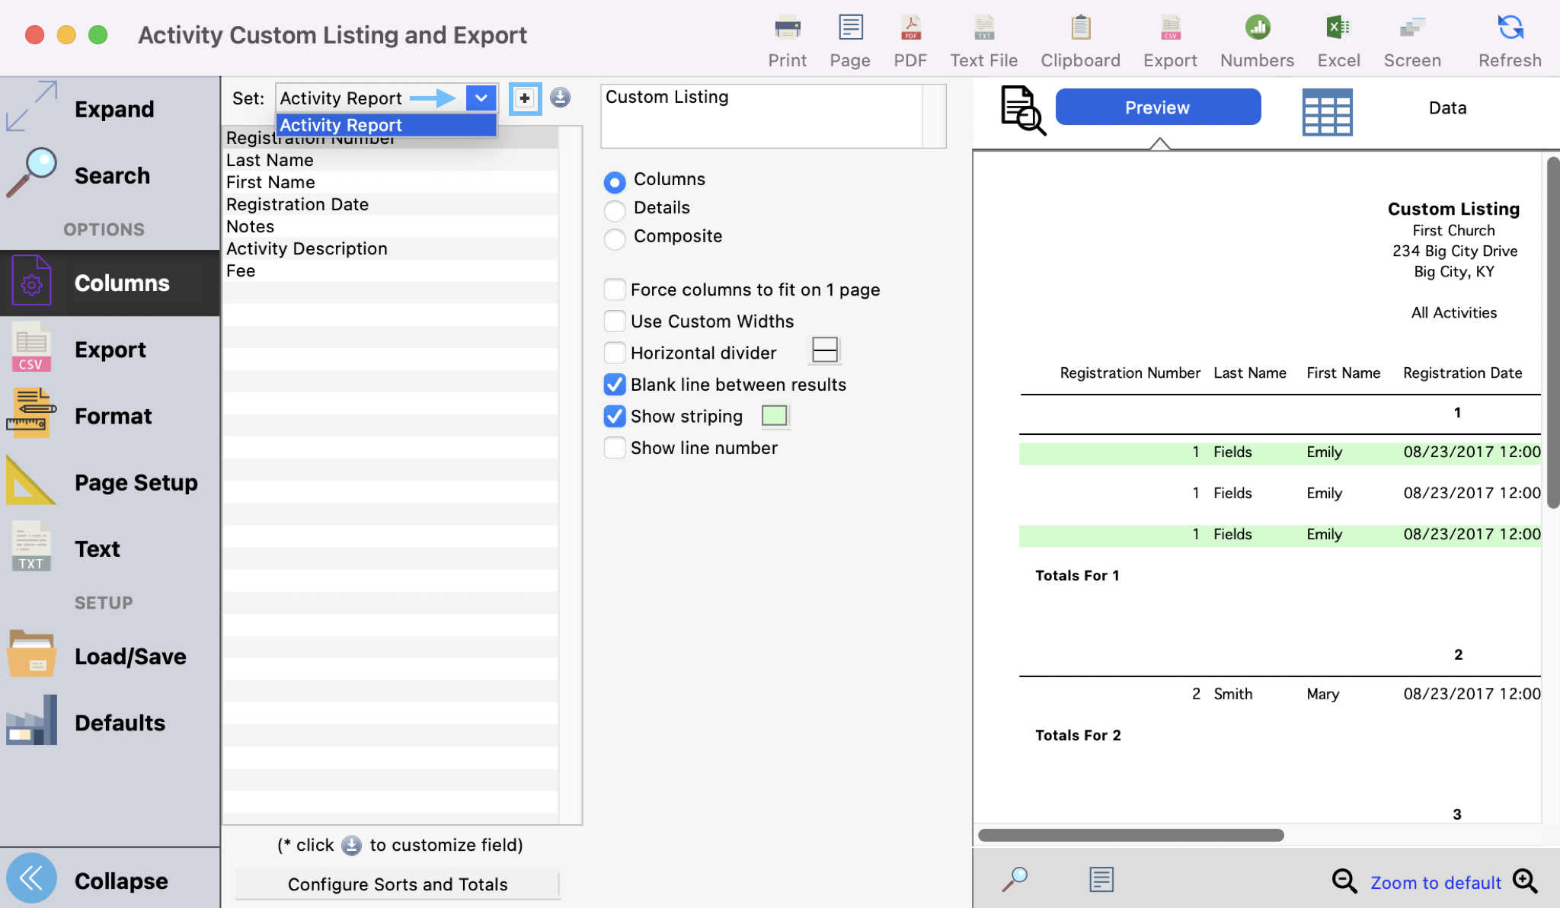Zoom in the preview with magnifier plus
The image size is (1560, 908).
[x=1526, y=881]
